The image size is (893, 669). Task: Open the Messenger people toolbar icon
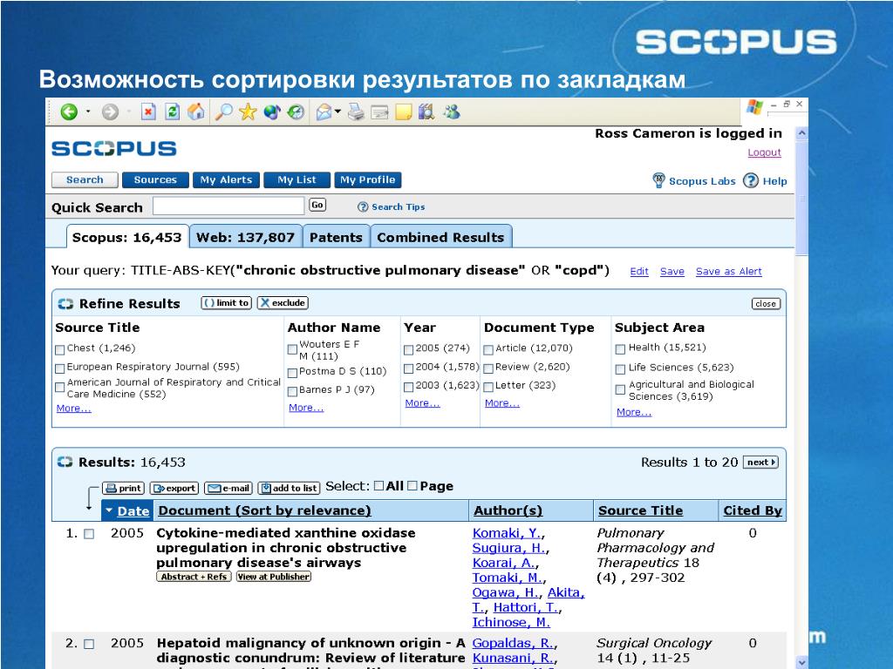452,112
